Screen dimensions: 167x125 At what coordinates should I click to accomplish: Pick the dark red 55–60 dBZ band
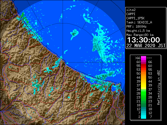(144, 66)
